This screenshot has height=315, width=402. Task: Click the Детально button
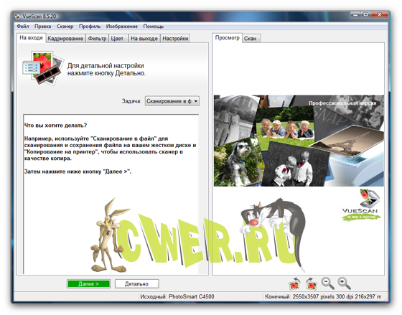pyautogui.click(x=136, y=283)
